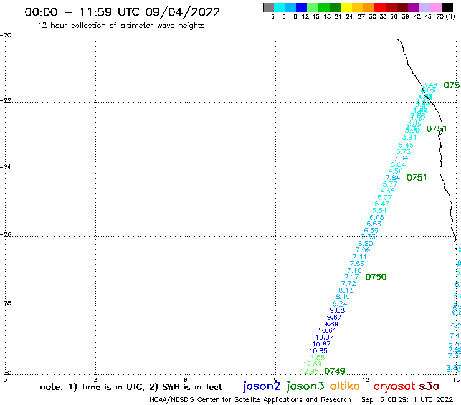Click the jason3 satellite label
461x405 pixels.
305,387
